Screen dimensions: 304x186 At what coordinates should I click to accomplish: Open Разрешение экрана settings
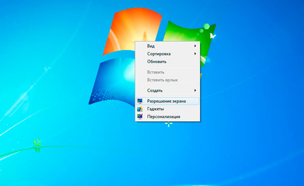pos(168,101)
